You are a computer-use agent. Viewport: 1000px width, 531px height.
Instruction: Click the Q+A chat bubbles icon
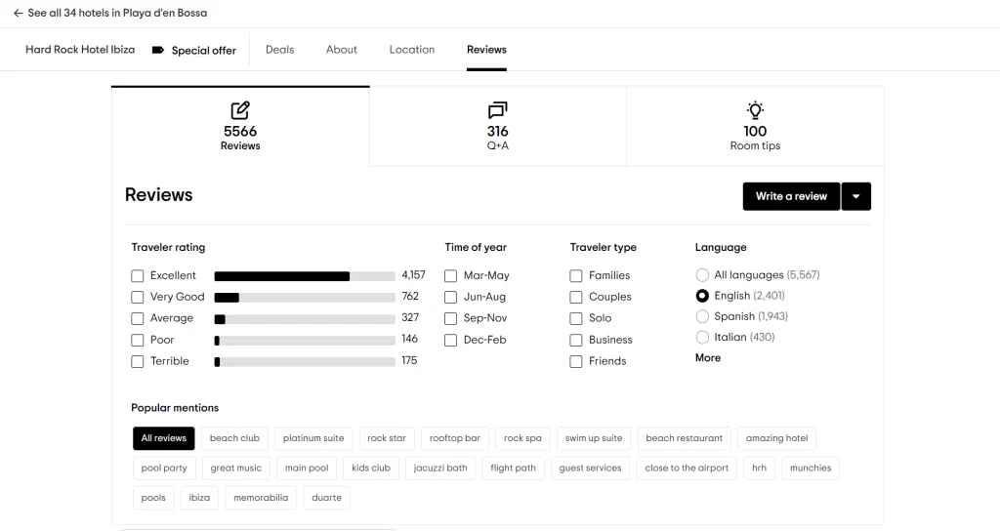(x=498, y=110)
